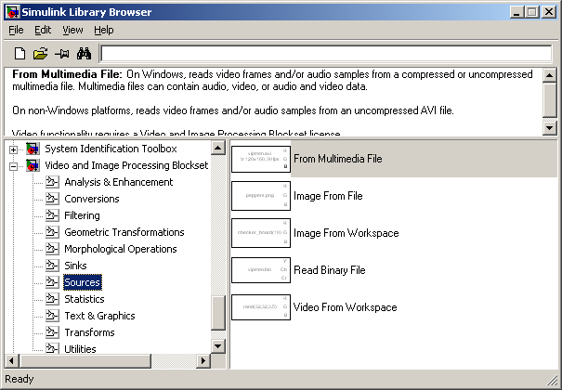
Task: Select Sinks library icon
Action: tap(52, 266)
